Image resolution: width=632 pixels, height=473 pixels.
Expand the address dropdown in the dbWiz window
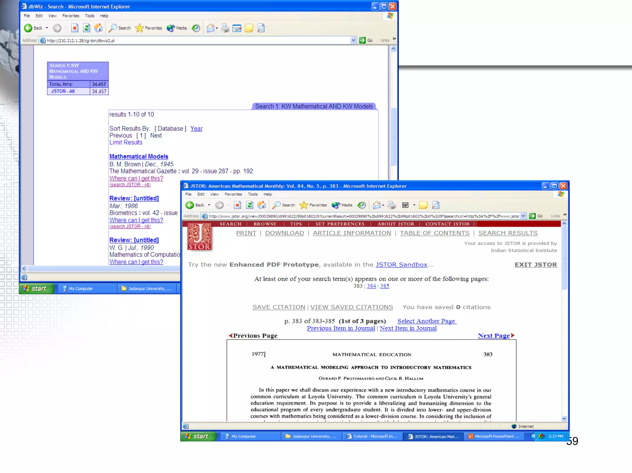(x=353, y=40)
